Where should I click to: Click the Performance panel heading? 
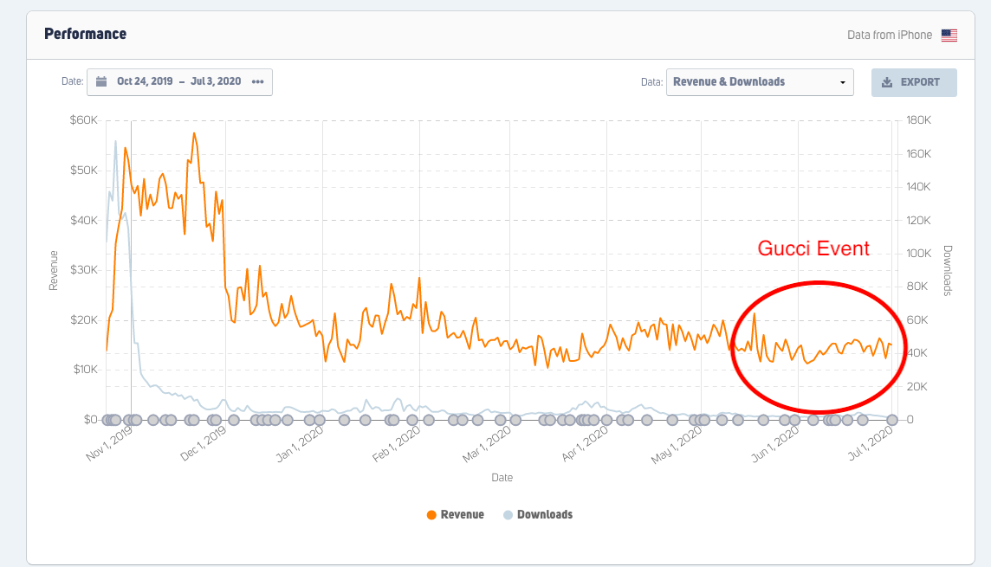[85, 35]
